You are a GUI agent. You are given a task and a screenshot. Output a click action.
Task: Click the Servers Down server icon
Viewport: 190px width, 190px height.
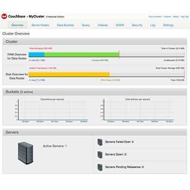click(100, 154)
